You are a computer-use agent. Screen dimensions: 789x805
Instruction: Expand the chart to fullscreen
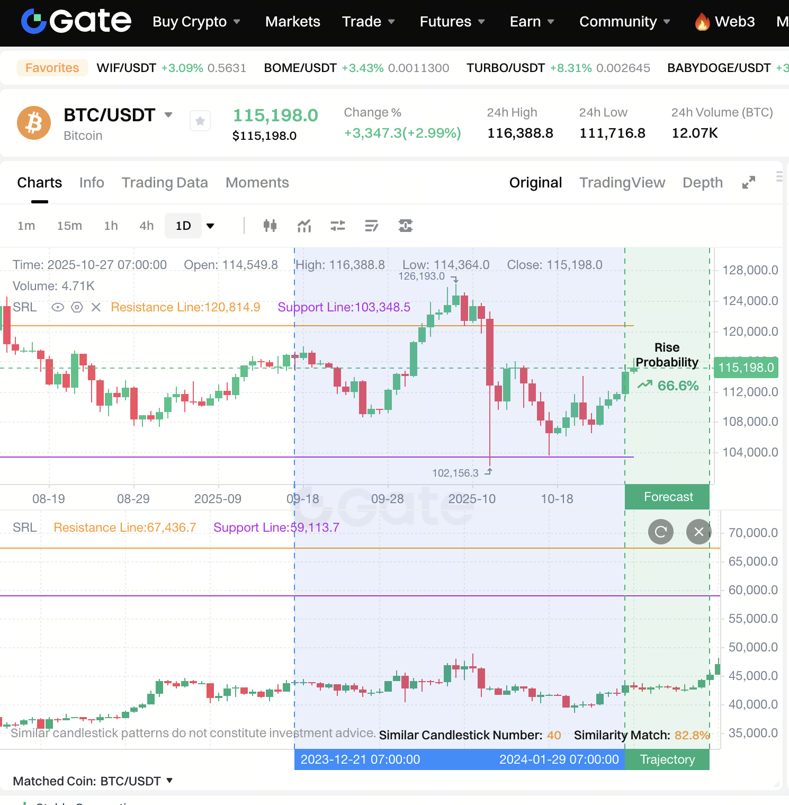click(748, 183)
